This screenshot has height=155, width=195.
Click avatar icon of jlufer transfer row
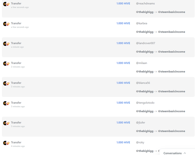point(6,123)
